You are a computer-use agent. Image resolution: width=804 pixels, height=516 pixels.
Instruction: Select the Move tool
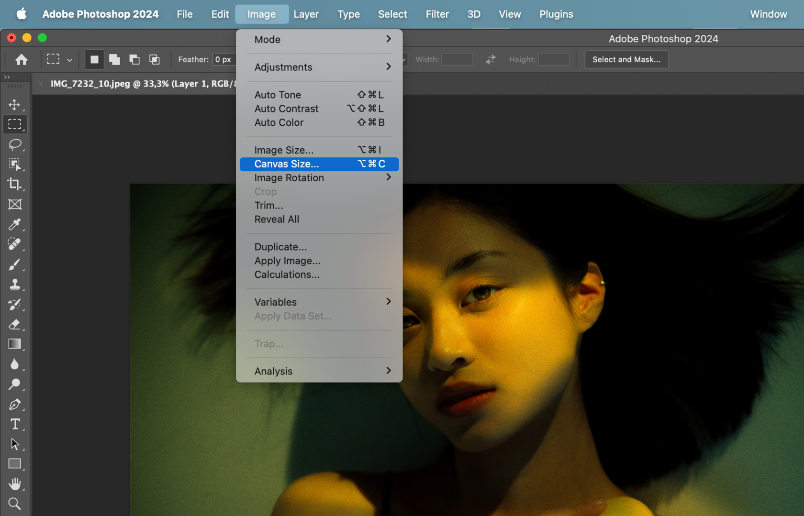pyautogui.click(x=15, y=105)
